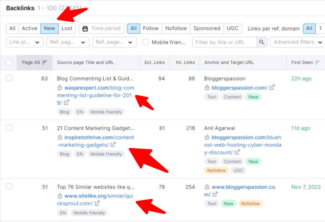Image resolution: width=325 pixels, height=222 pixels.
Task: Switch to the Active backlinks tab
Action: (x=30, y=28)
